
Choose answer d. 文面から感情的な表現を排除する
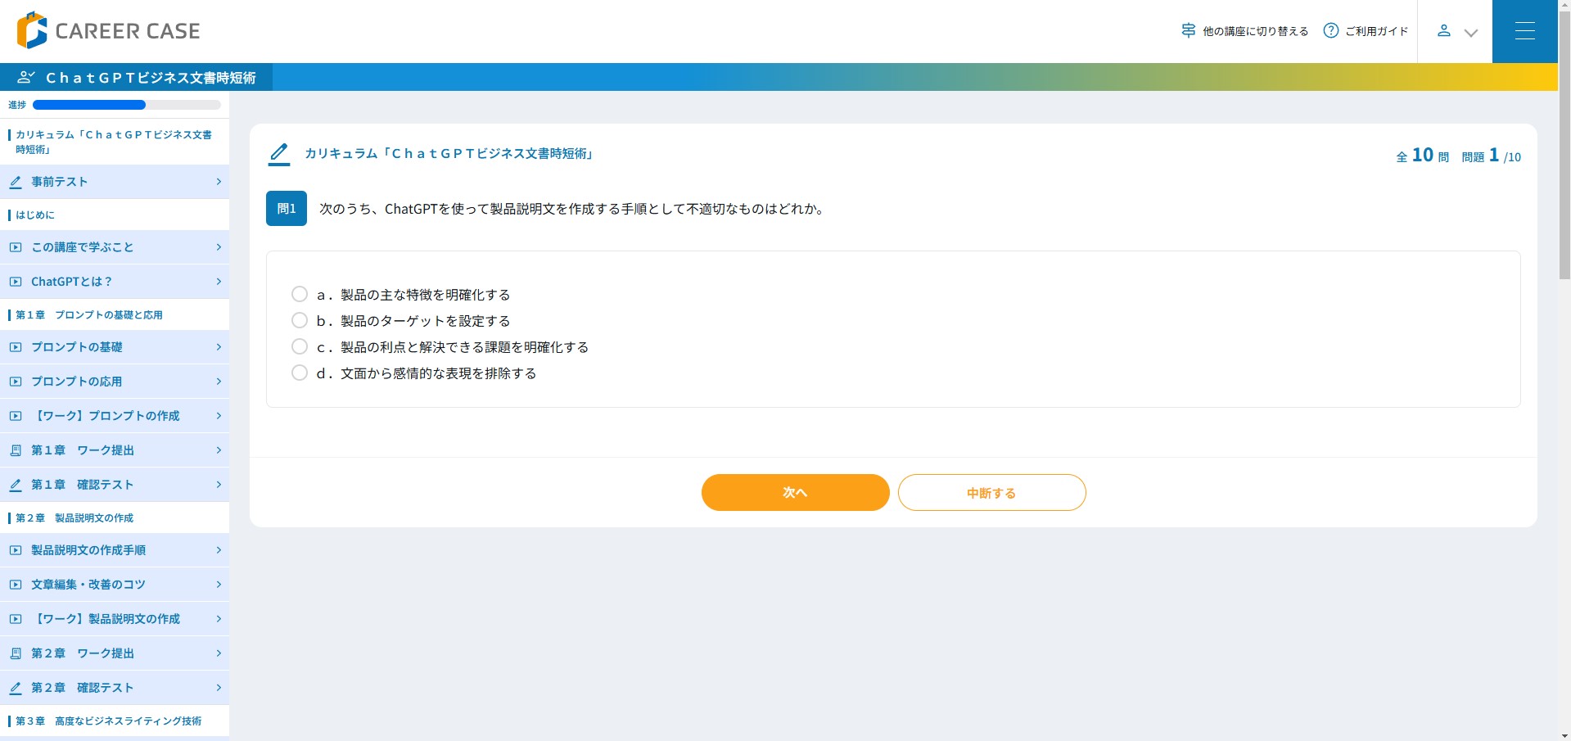click(300, 373)
